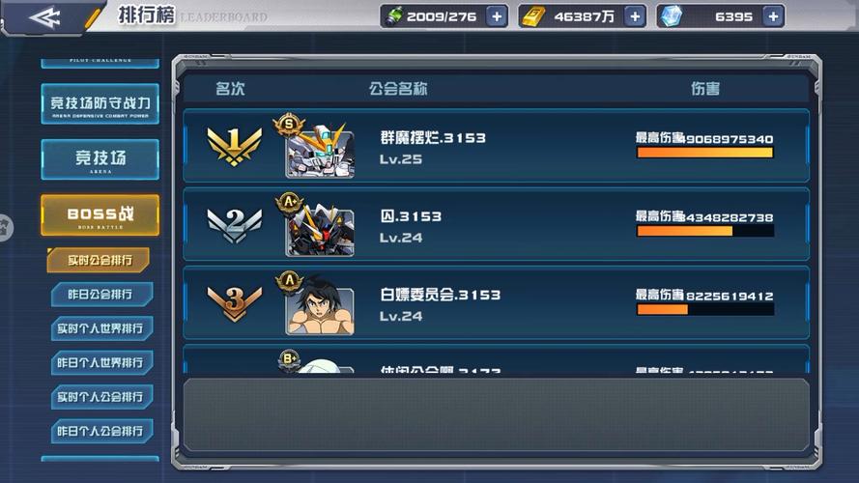859x483 pixels.
Task: Switch to 实时个人世界排行 ranking
Action: click(x=101, y=328)
